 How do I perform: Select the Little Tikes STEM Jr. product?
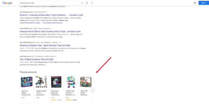tap(71, 89)
